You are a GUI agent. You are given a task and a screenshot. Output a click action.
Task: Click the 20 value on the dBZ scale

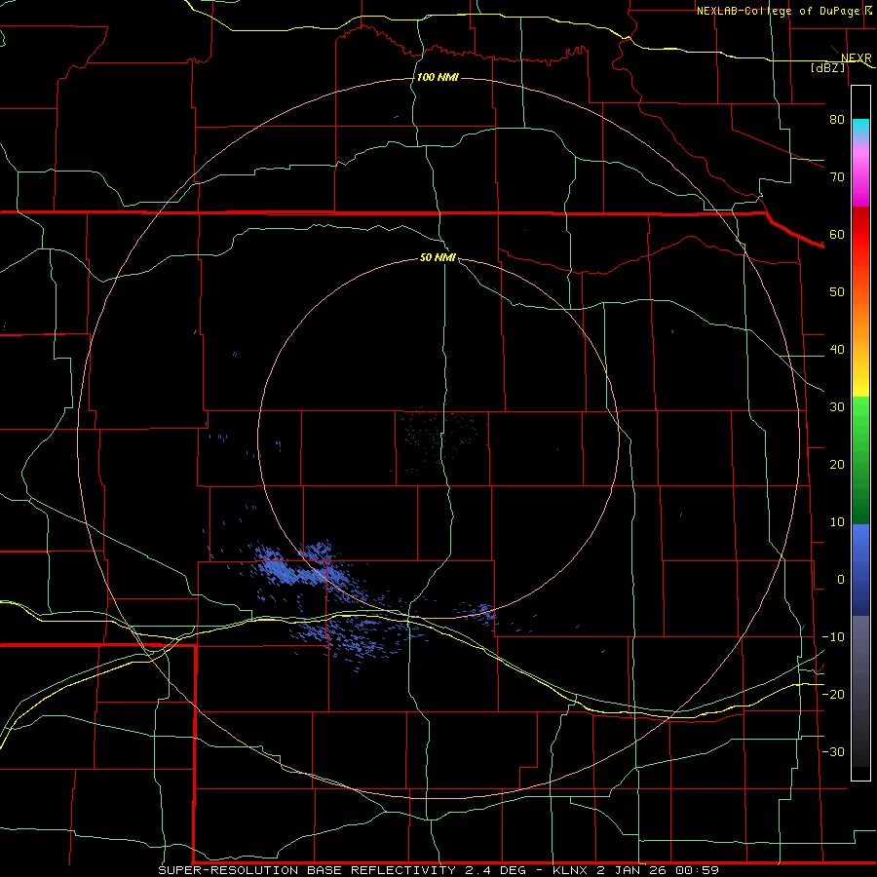(x=837, y=464)
